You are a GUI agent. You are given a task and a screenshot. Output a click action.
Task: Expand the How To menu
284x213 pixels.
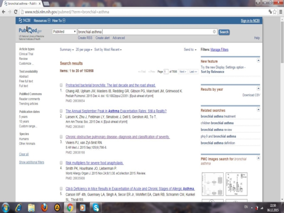coord(59,21)
